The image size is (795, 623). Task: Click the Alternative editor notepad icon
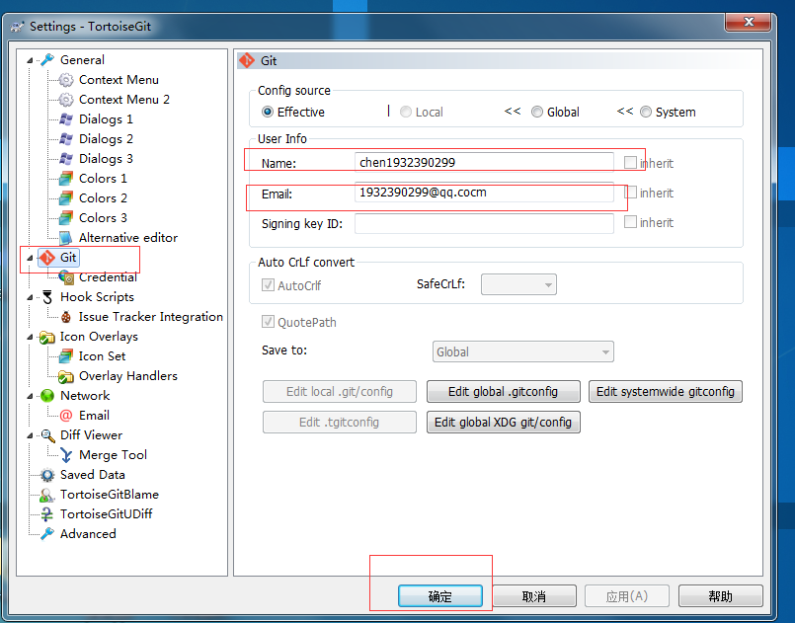(66, 238)
